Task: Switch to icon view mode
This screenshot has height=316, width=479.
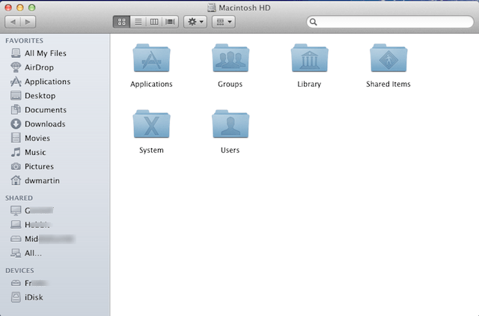Action: [x=121, y=22]
